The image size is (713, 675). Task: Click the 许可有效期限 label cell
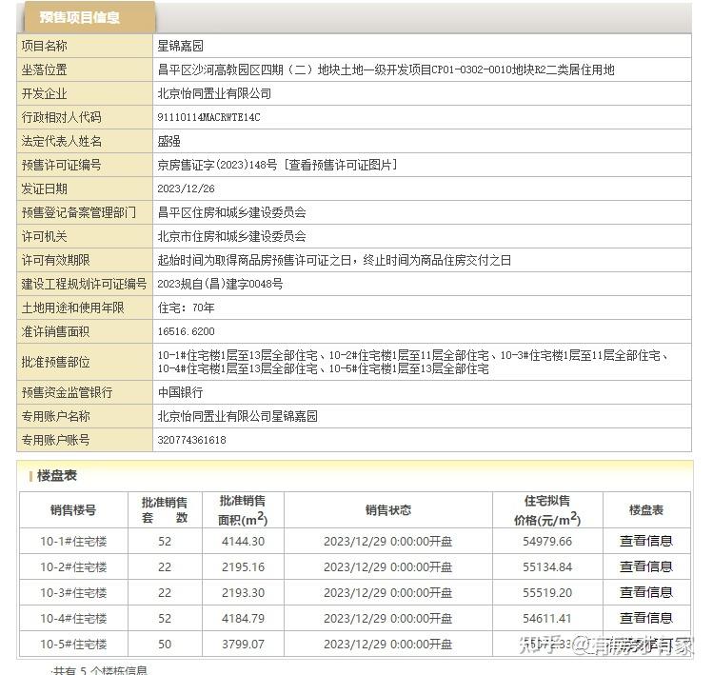point(85,260)
